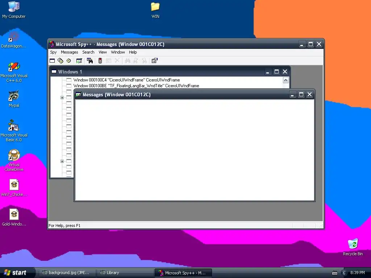
Task: Click the Properties toolbar icon
Action: coord(154,61)
